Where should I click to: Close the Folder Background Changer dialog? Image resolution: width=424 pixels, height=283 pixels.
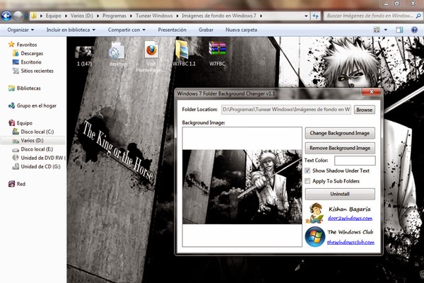tap(371, 92)
